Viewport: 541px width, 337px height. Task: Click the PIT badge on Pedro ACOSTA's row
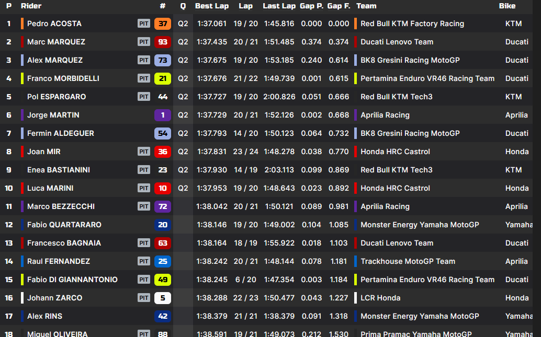[144, 24]
